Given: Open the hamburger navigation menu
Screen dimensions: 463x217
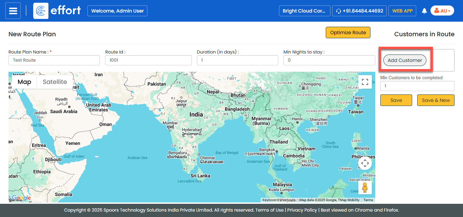Looking at the screenshot, I should 13,11.
